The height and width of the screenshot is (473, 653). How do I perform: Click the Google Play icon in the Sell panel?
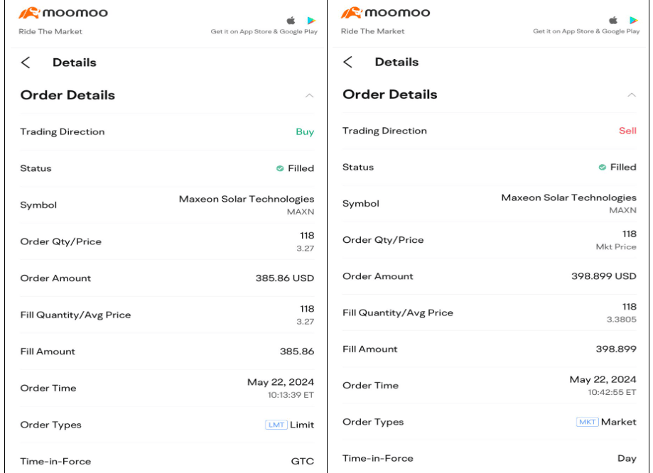pos(634,21)
